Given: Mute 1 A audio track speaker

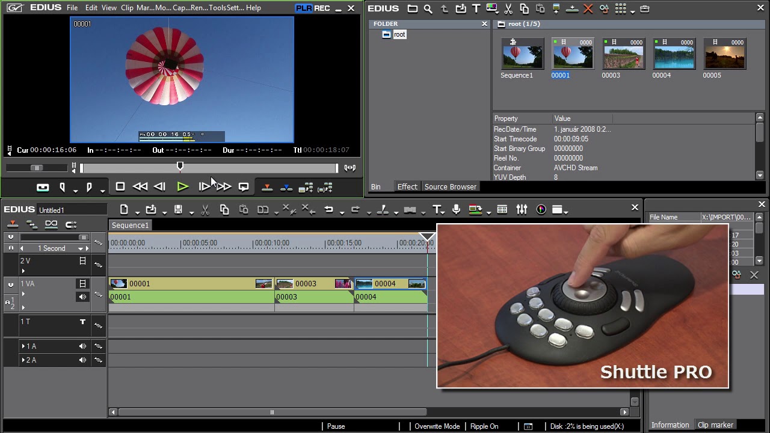Looking at the screenshot, I should tap(82, 346).
